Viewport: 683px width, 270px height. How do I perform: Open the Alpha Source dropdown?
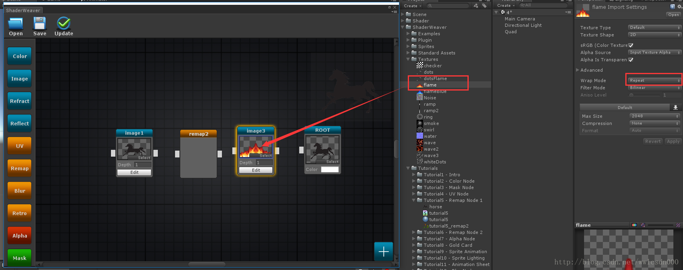click(655, 52)
